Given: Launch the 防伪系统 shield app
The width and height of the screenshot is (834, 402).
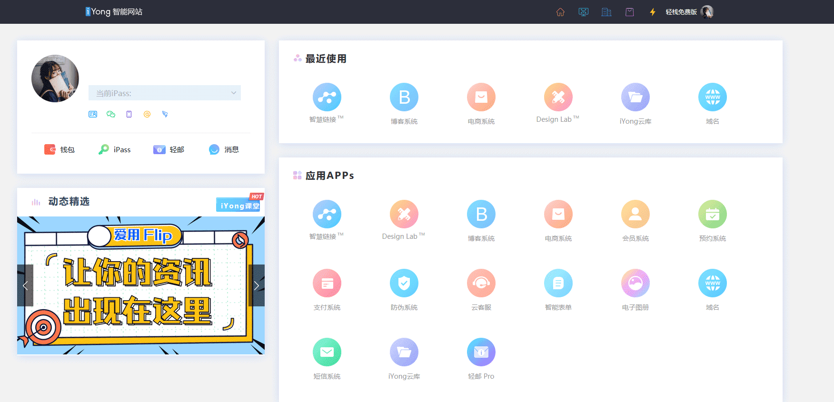Looking at the screenshot, I should 404,284.
